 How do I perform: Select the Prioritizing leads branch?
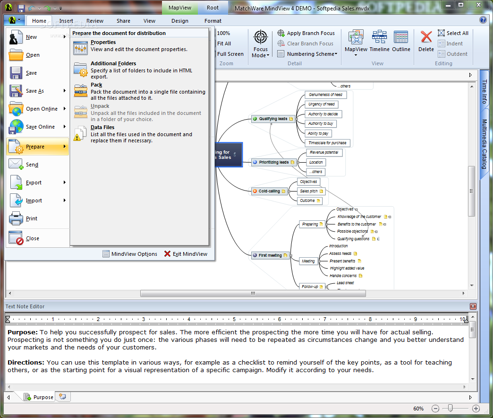(274, 162)
